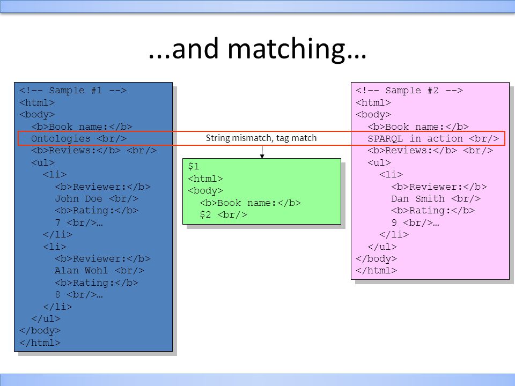Click '<b>Book name:</b>' in the Sample #1 box
Viewport: 515px width, 386px height.
click(x=82, y=127)
